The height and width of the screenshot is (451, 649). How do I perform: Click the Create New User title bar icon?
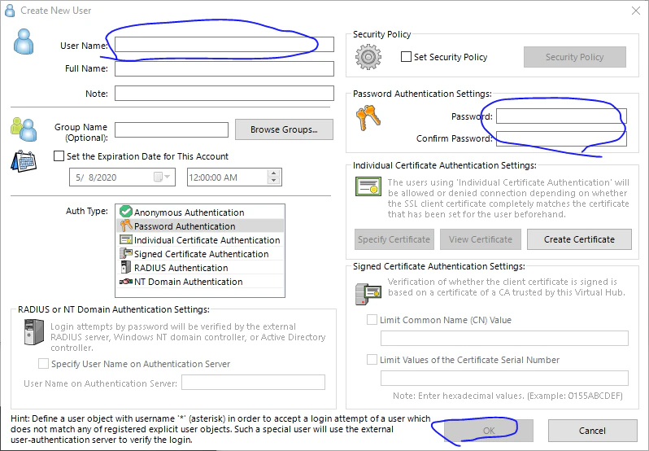[x=10, y=11]
